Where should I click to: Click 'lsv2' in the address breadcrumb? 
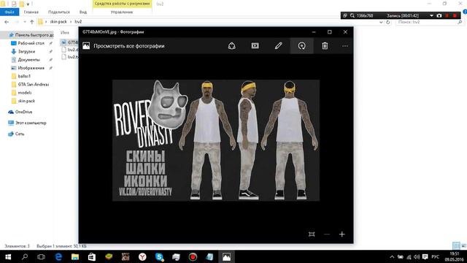tap(78, 22)
